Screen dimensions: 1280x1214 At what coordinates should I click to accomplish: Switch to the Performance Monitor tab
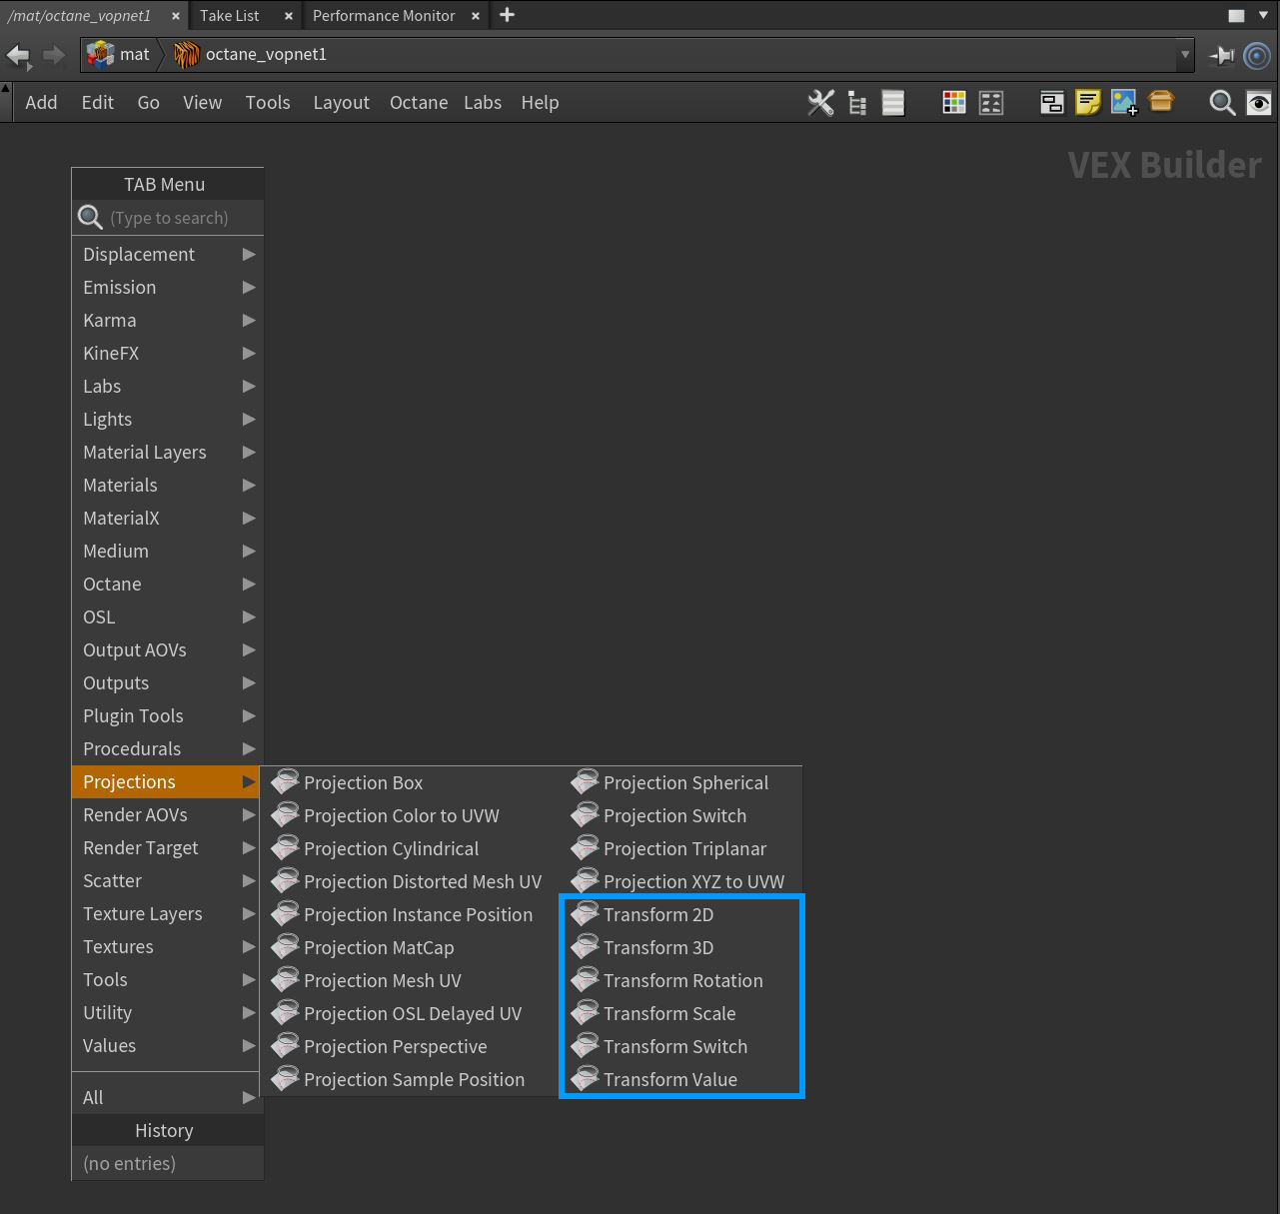point(384,15)
